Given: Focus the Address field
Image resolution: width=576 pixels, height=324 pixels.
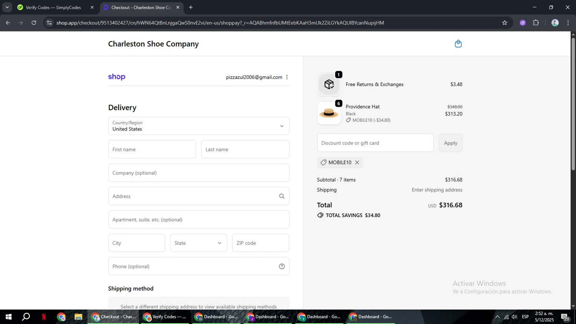Looking at the screenshot, I should 199,196.
